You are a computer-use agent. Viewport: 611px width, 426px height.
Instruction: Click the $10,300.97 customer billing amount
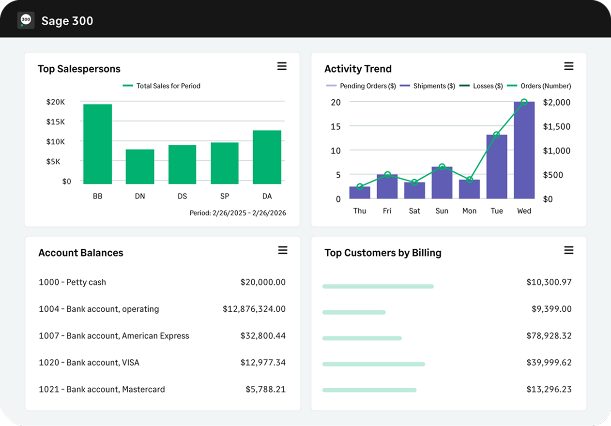549,282
